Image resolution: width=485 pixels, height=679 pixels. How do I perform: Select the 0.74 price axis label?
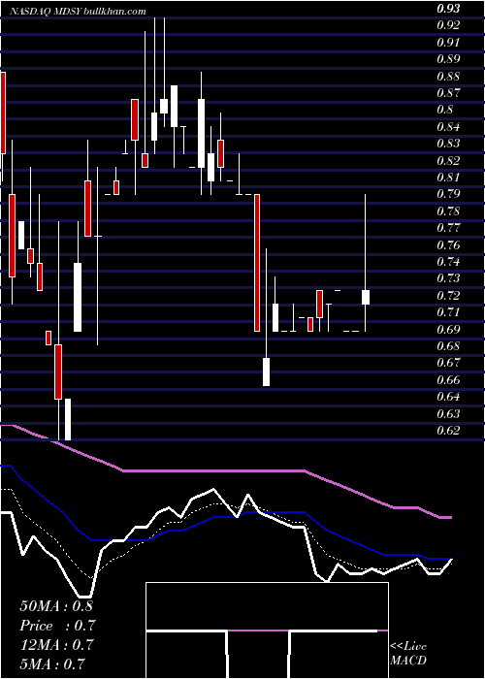[x=447, y=262]
